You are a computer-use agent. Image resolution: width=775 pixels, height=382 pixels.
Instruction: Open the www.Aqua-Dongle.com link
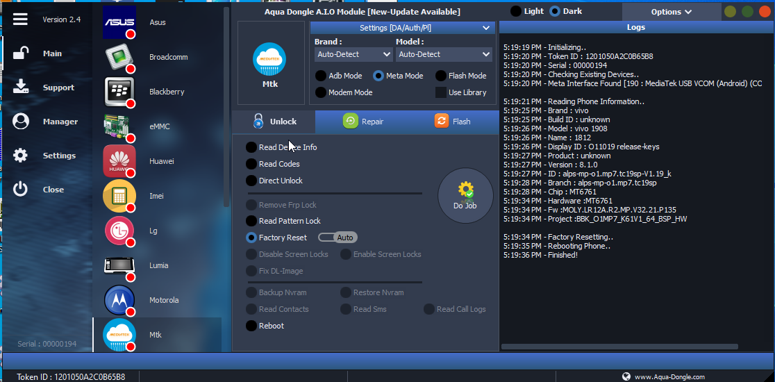pyautogui.click(x=669, y=376)
